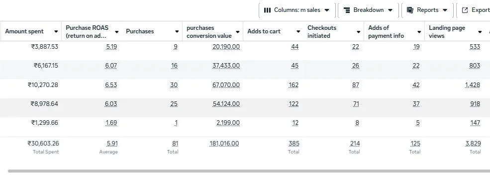Click conversion value 54,124.00
The height and width of the screenshot is (180, 490).
pos(226,103)
